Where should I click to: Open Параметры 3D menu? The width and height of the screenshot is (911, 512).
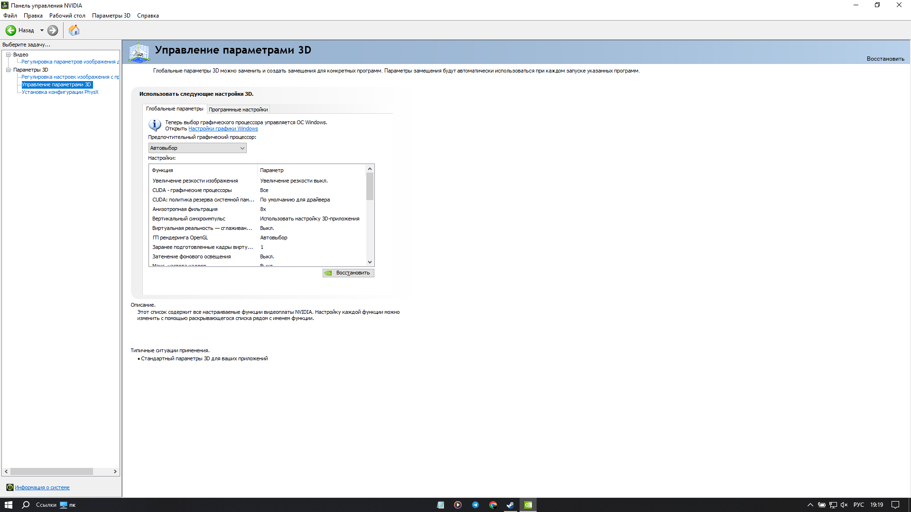[x=111, y=16]
